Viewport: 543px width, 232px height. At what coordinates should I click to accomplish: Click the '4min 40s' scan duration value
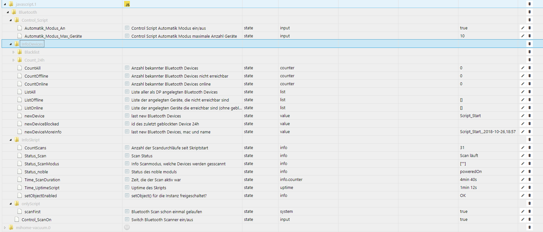point(468,180)
